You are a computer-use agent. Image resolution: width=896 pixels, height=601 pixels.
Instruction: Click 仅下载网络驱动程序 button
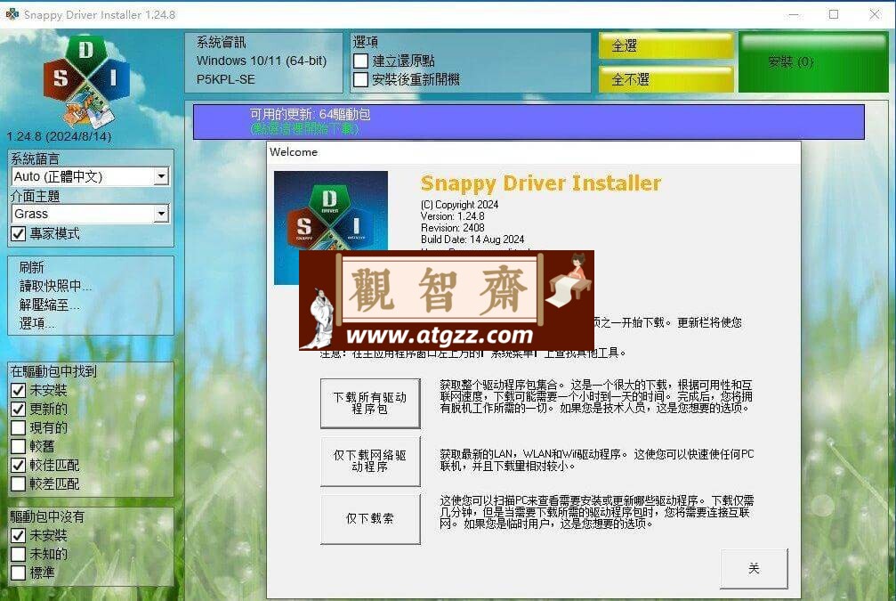[370, 461]
